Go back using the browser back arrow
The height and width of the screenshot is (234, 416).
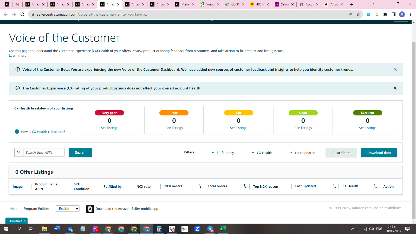[x=6, y=14]
